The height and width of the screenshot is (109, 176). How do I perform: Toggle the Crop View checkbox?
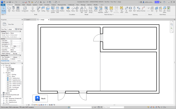pos(12,41)
